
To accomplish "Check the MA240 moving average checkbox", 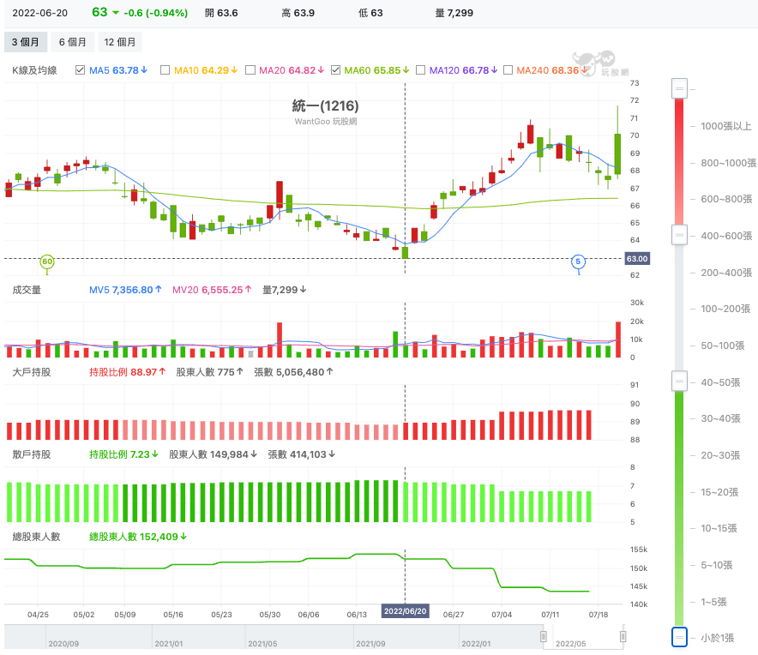I will point(508,70).
